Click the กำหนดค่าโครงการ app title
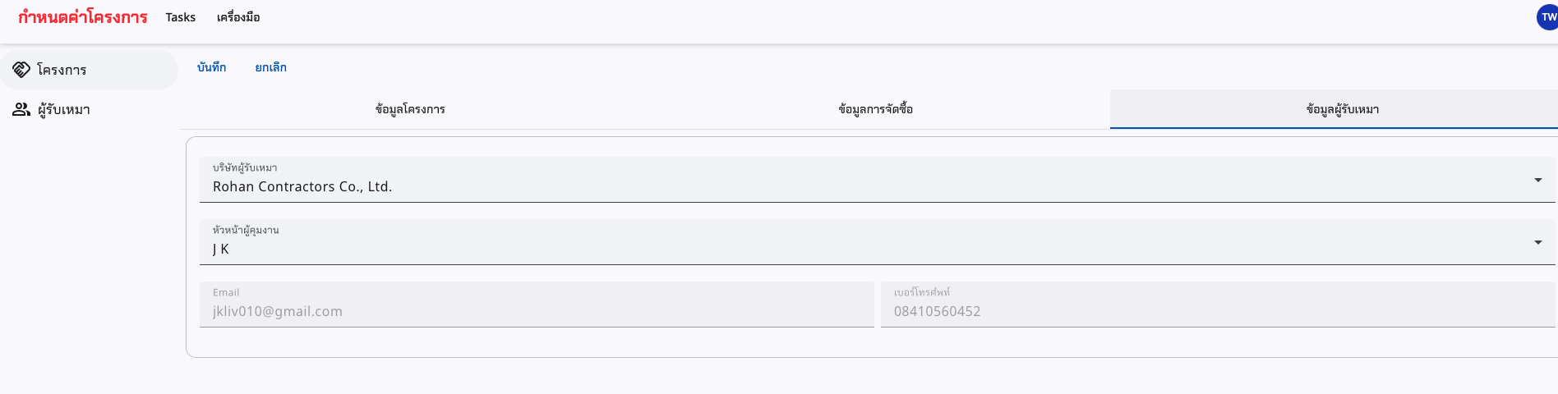This screenshot has width=1558, height=394. point(83,17)
